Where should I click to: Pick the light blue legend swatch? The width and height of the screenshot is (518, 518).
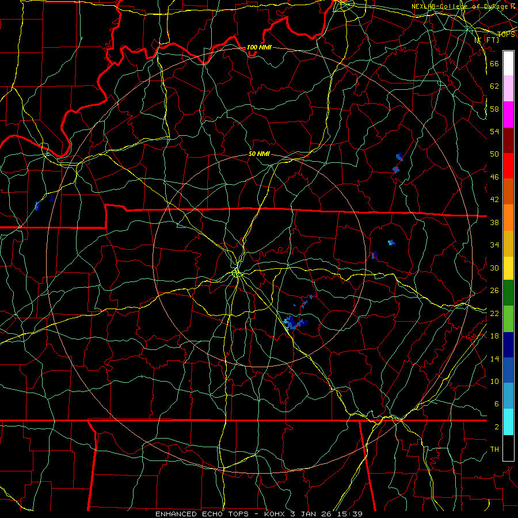tap(508, 396)
